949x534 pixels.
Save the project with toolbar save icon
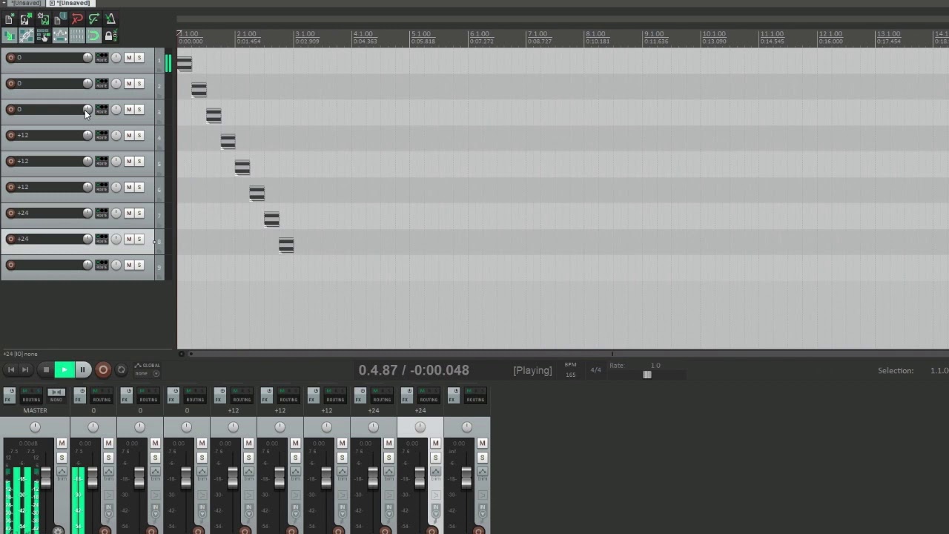click(x=43, y=19)
